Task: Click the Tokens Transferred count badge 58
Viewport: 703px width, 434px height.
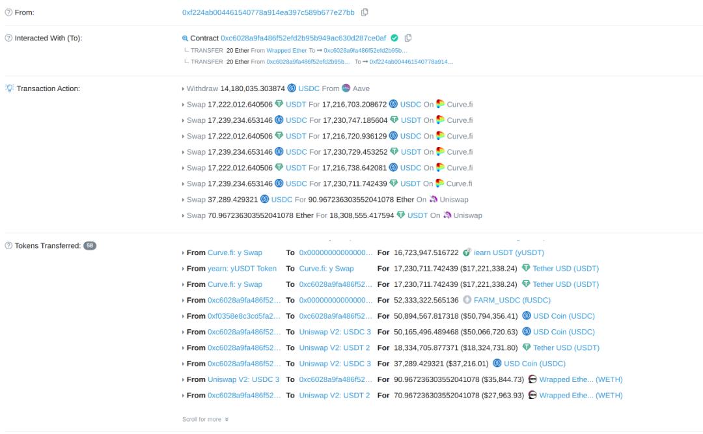Action: [90, 245]
